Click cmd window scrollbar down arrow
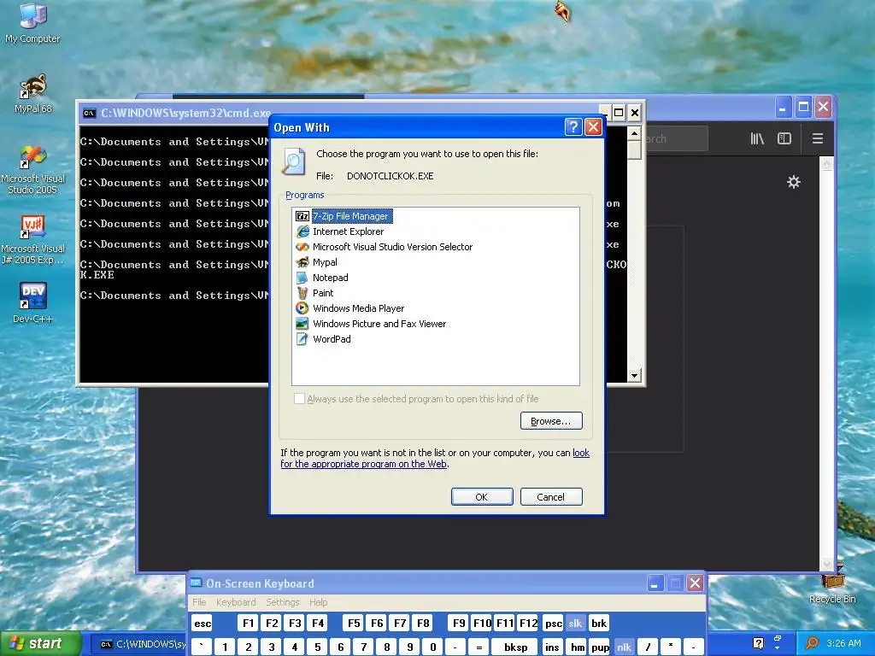 click(x=633, y=376)
